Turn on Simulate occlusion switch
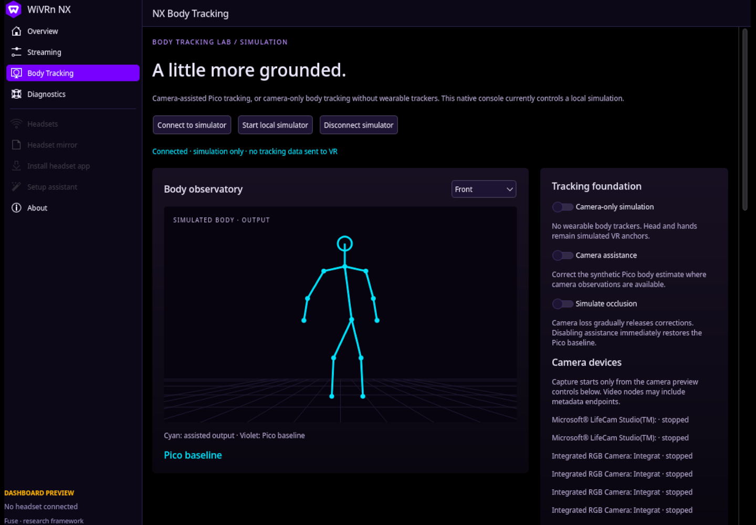The width and height of the screenshot is (756, 525). coord(562,303)
